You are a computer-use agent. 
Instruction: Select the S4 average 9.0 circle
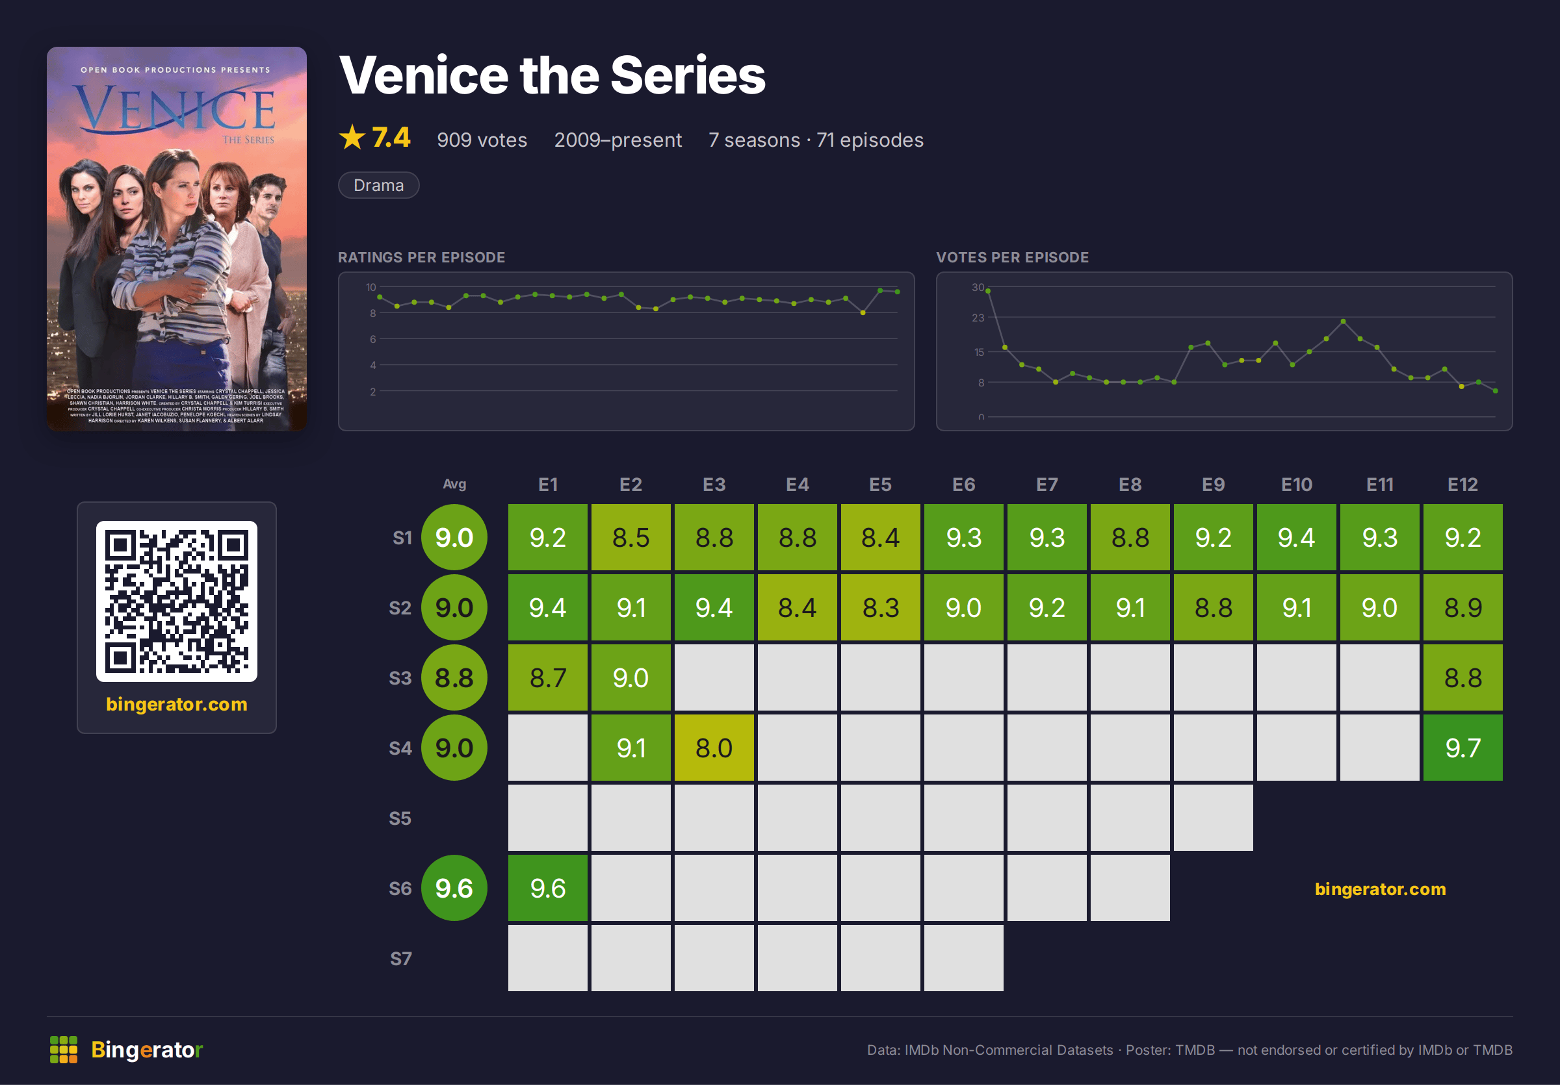click(x=454, y=748)
